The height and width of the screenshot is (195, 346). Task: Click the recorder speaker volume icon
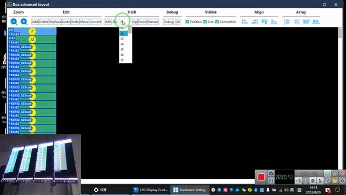pos(298,181)
